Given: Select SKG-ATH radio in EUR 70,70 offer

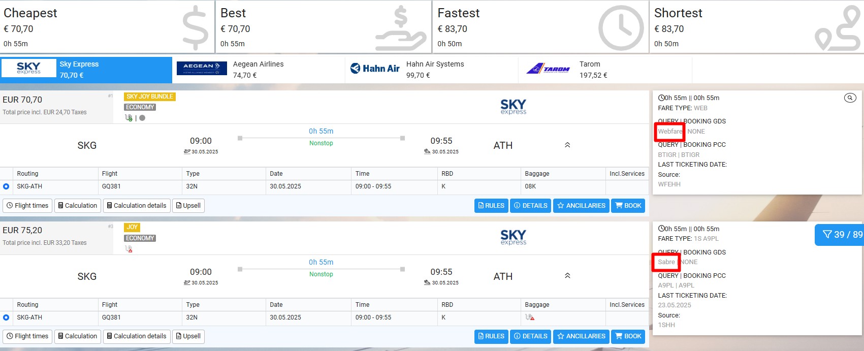Looking at the screenshot, I should click(x=6, y=186).
